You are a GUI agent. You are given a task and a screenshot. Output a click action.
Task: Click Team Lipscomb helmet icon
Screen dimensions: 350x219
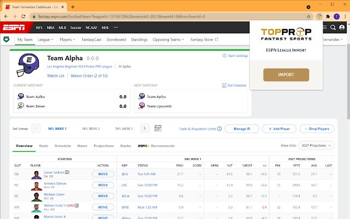tap(142, 106)
